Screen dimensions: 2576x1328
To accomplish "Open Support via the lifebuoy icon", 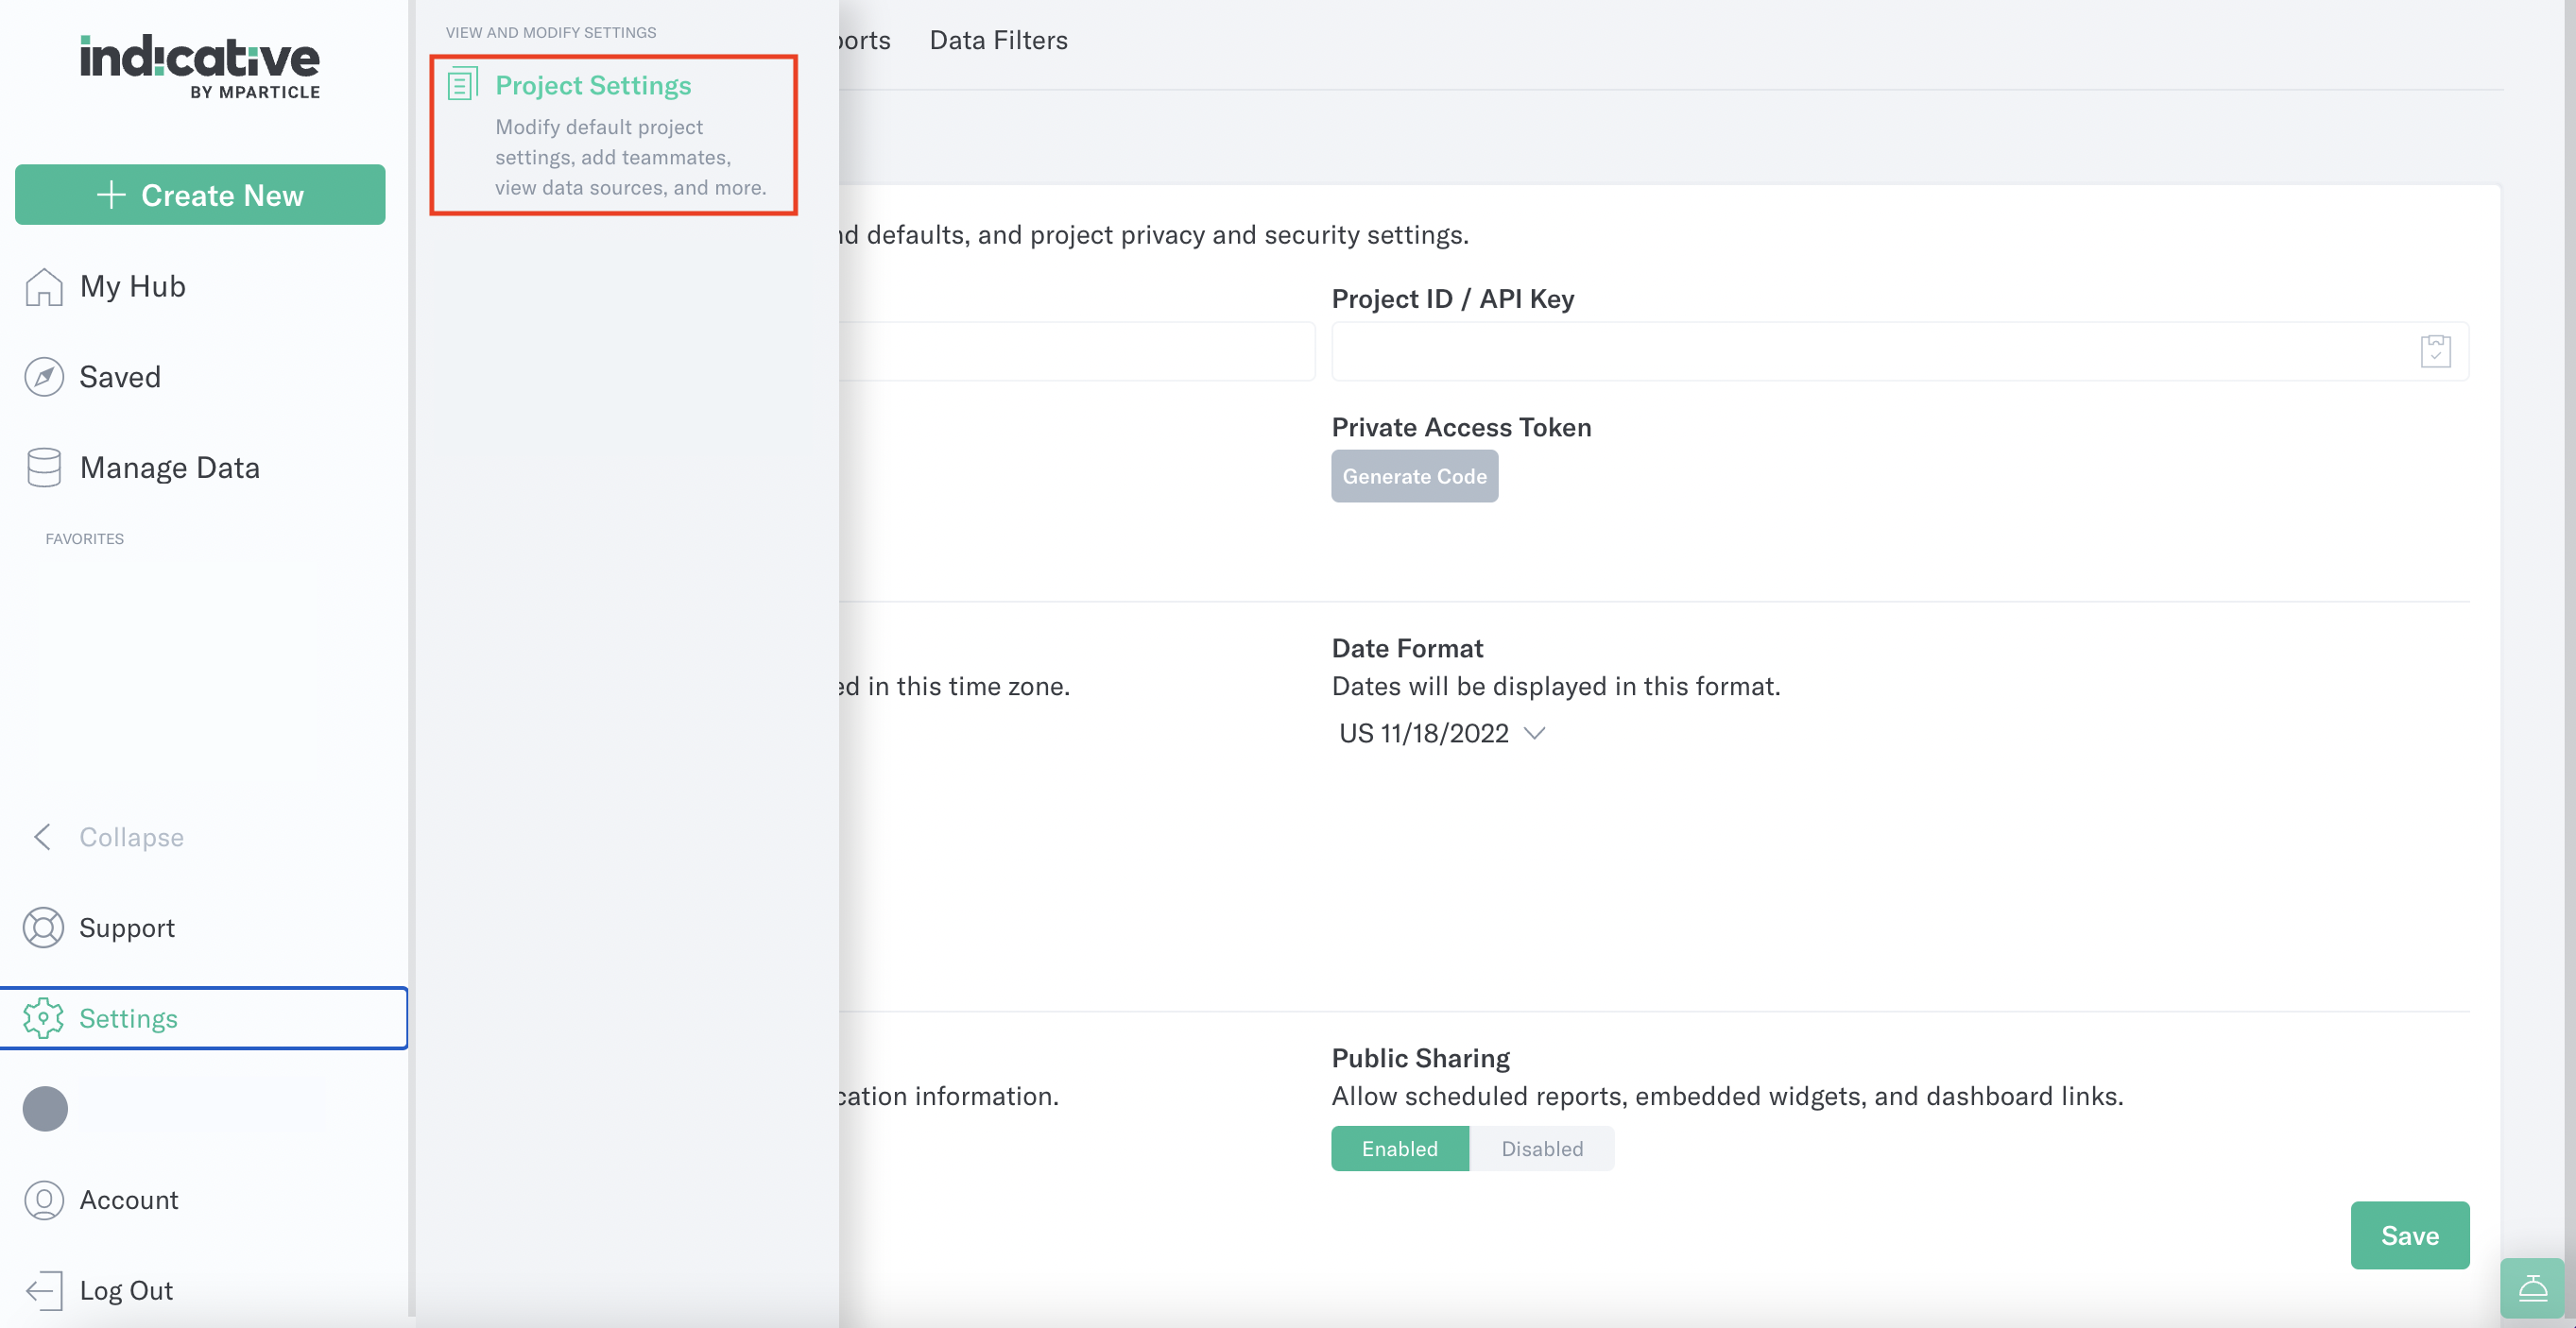I will 43,928.
